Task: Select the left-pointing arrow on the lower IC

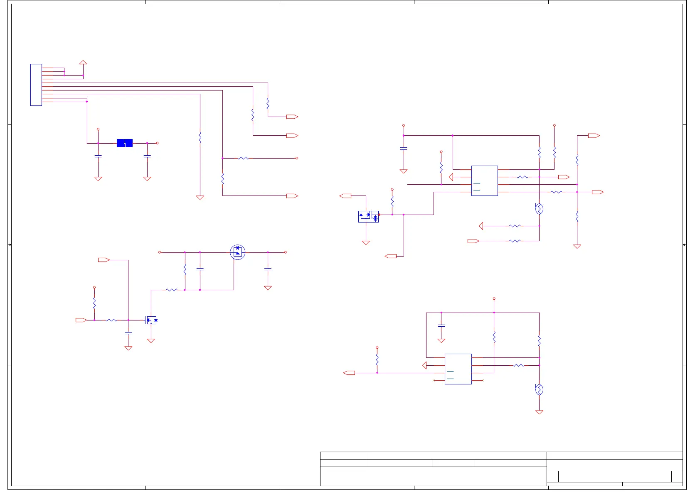Action: [x=424, y=365]
